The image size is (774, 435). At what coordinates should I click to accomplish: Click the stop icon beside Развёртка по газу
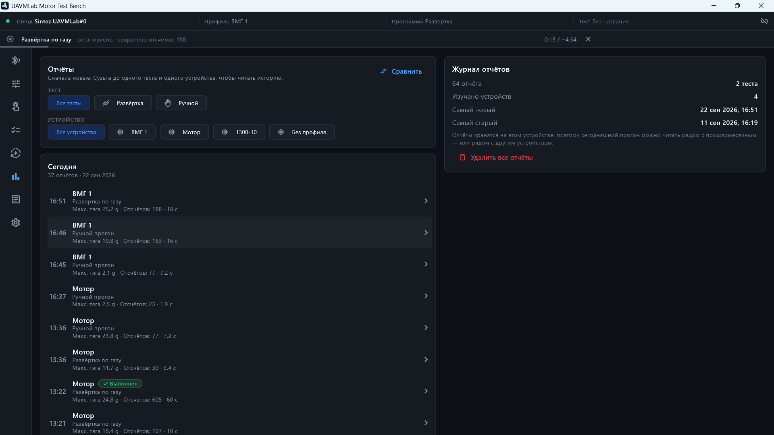pyautogui.click(x=10, y=39)
